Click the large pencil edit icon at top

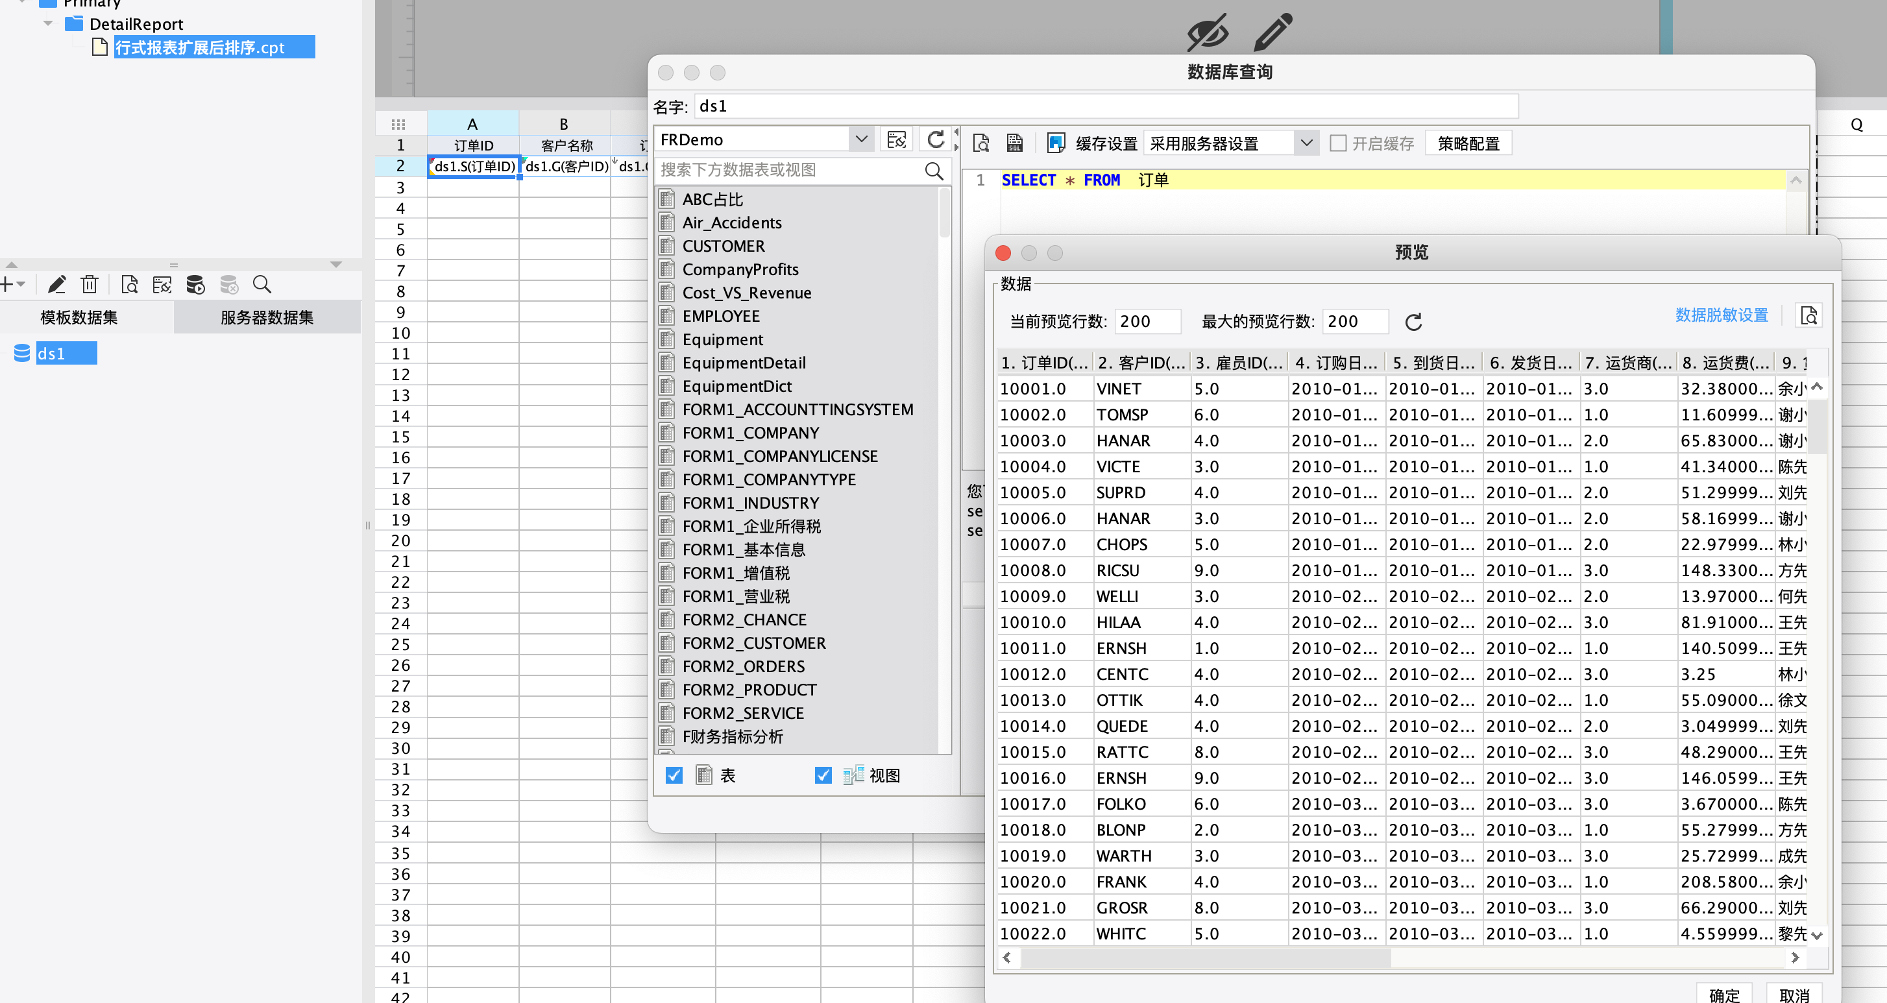click(1272, 32)
